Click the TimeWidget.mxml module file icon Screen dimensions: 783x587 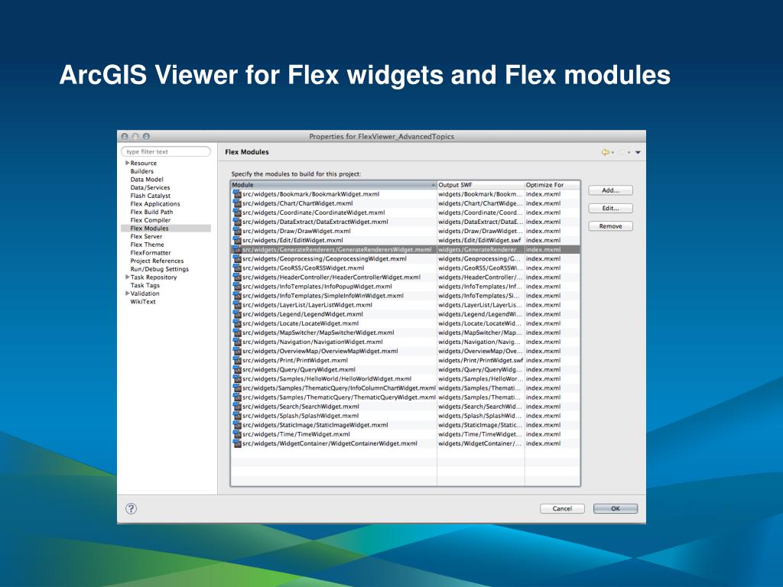pyautogui.click(x=237, y=434)
